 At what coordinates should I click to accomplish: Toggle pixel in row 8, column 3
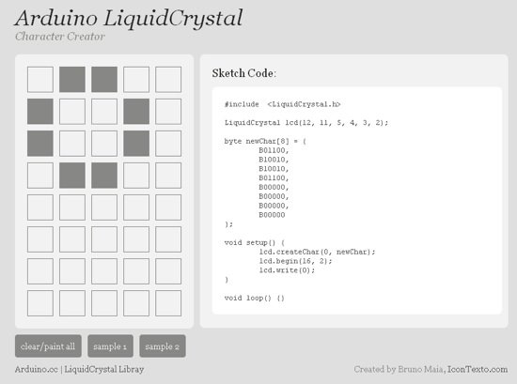click(104, 303)
